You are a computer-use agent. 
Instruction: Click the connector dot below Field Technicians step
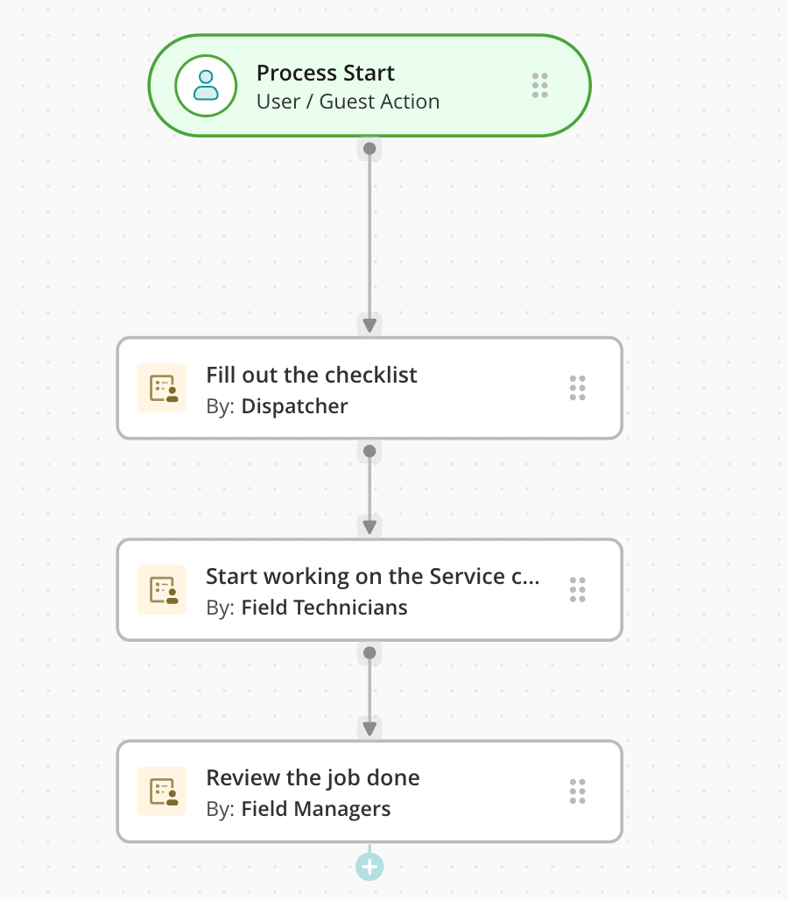tap(369, 652)
